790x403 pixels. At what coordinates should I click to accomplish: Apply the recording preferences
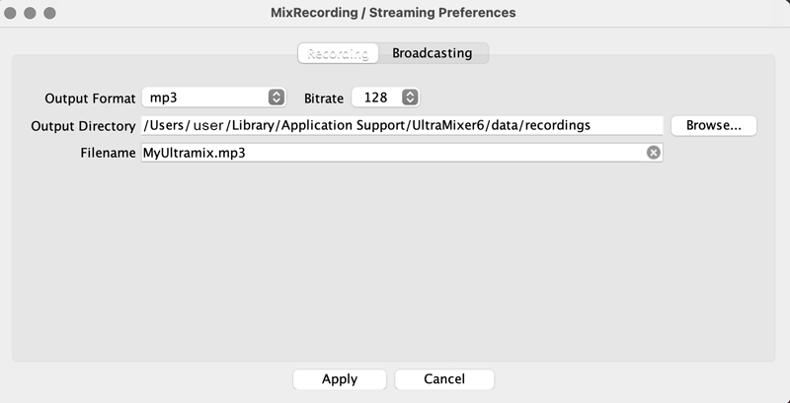point(340,379)
